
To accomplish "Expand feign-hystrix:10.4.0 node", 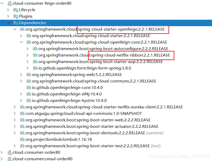I will (21, 101).
